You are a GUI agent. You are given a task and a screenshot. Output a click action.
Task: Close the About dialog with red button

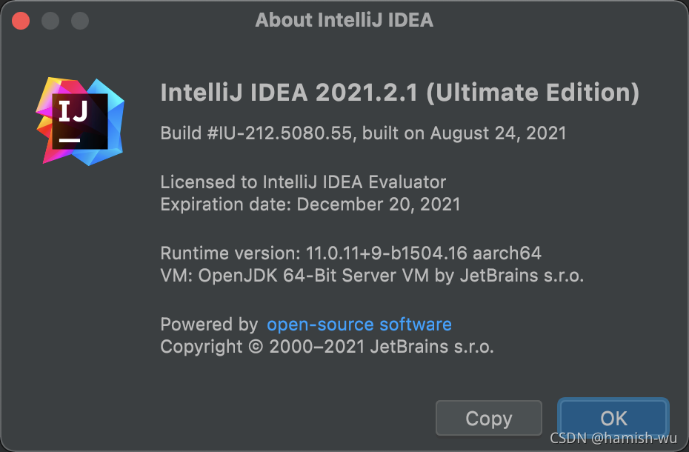[21, 20]
